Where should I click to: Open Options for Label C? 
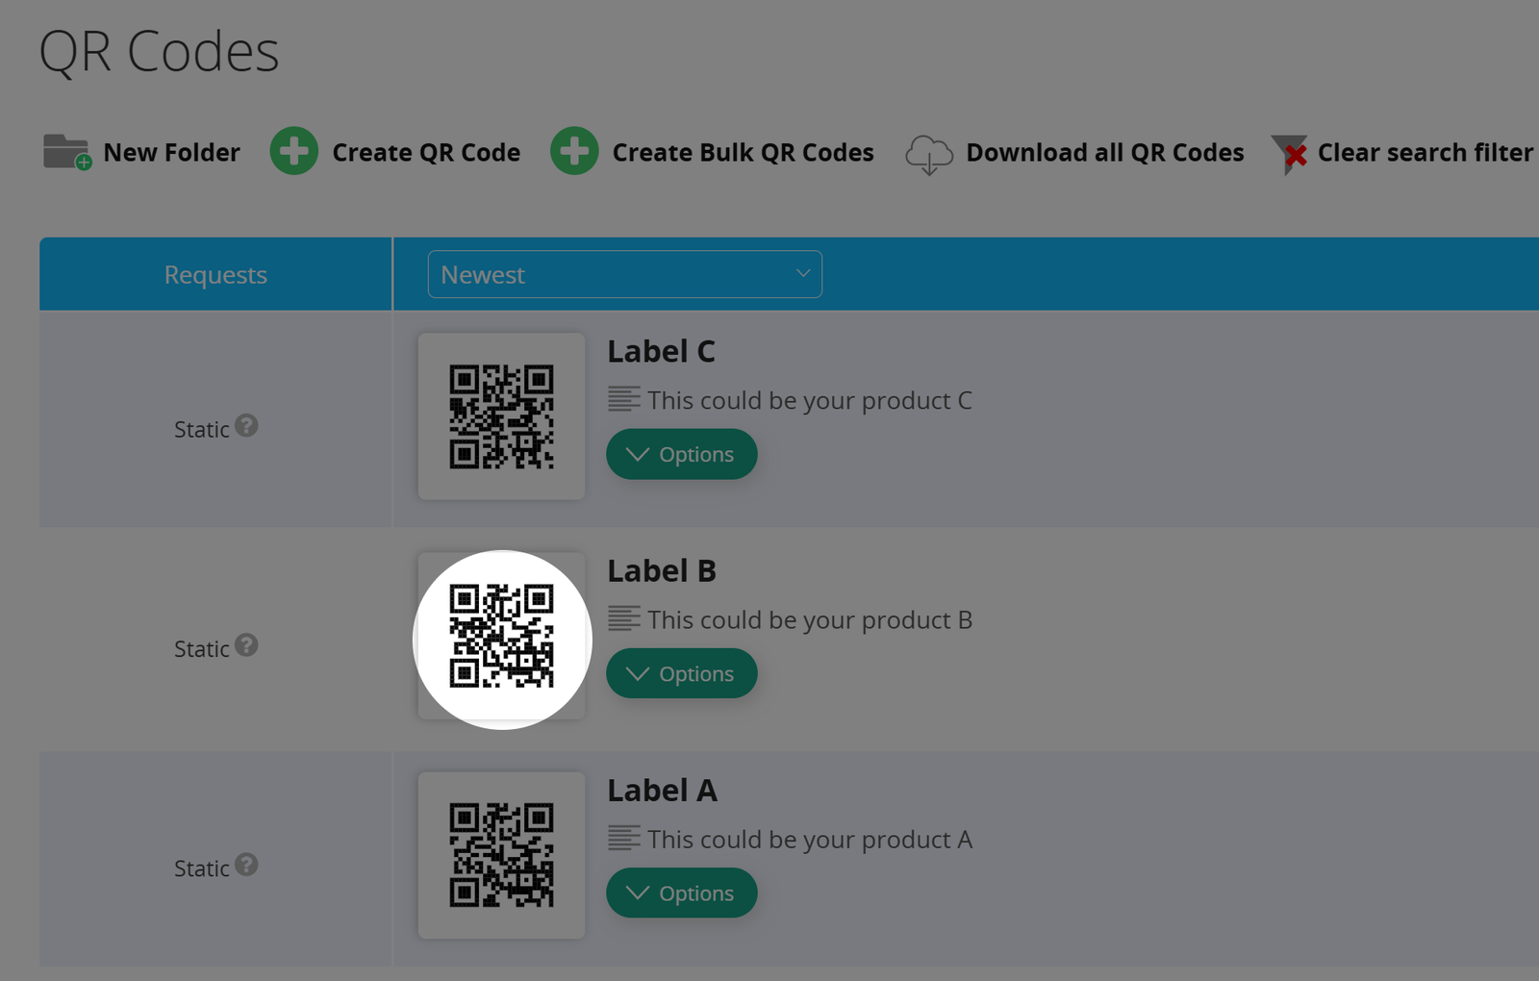click(681, 453)
